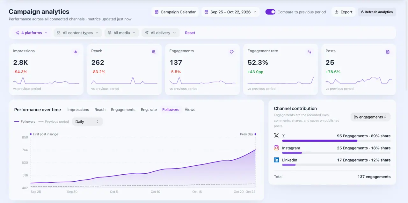Click the X platform logo

(276, 136)
